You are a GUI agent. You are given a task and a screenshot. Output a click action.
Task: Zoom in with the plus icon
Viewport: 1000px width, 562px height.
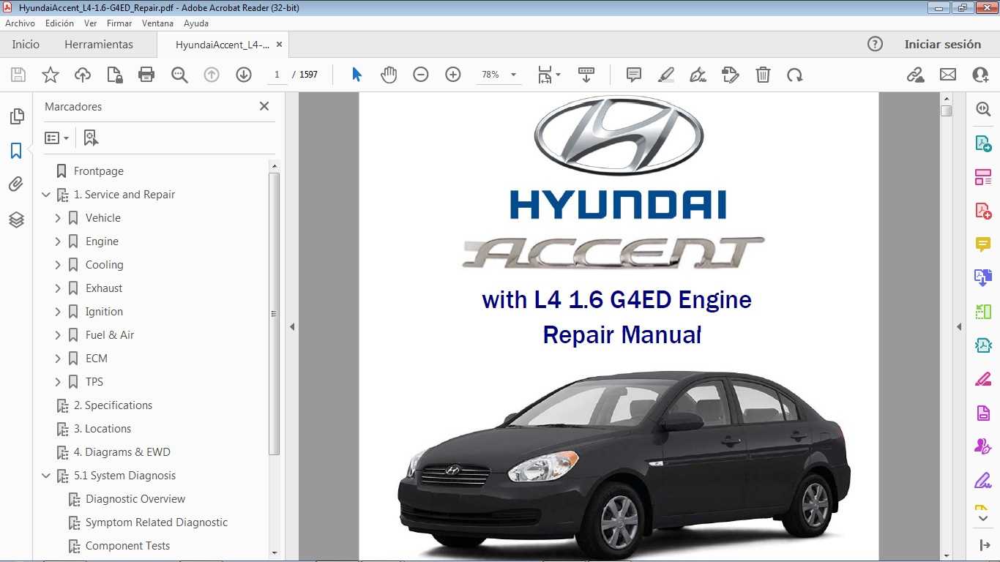(x=453, y=75)
